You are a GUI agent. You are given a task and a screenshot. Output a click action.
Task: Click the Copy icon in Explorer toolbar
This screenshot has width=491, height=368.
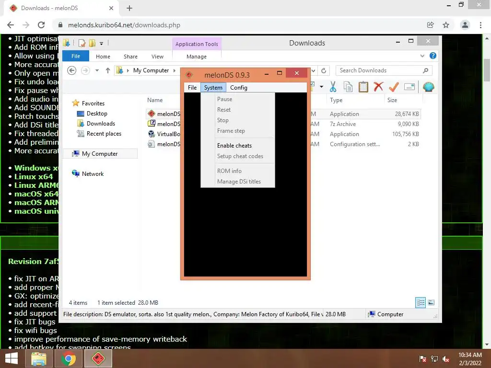[348, 87]
